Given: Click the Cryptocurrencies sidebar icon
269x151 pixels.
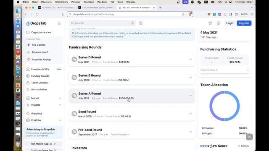Looking at the screenshot, I should point(28,32).
